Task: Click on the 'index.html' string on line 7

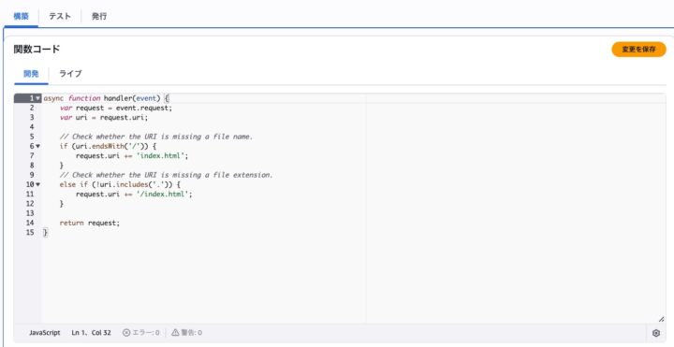Action: tap(162, 156)
